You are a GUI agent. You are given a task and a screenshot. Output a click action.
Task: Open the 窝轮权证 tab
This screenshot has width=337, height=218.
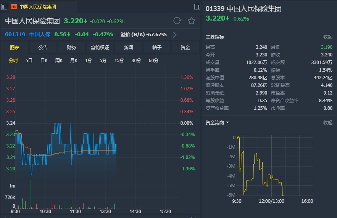pyautogui.click(x=100, y=47)
